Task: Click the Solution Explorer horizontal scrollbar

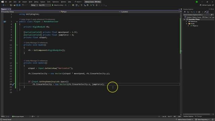Action: pyautogui.click(x=198, y=114)
